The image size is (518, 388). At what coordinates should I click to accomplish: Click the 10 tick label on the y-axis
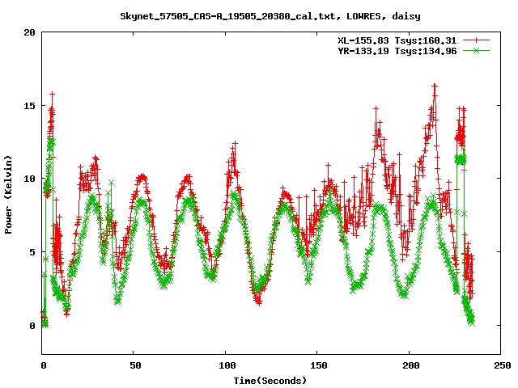29,179
